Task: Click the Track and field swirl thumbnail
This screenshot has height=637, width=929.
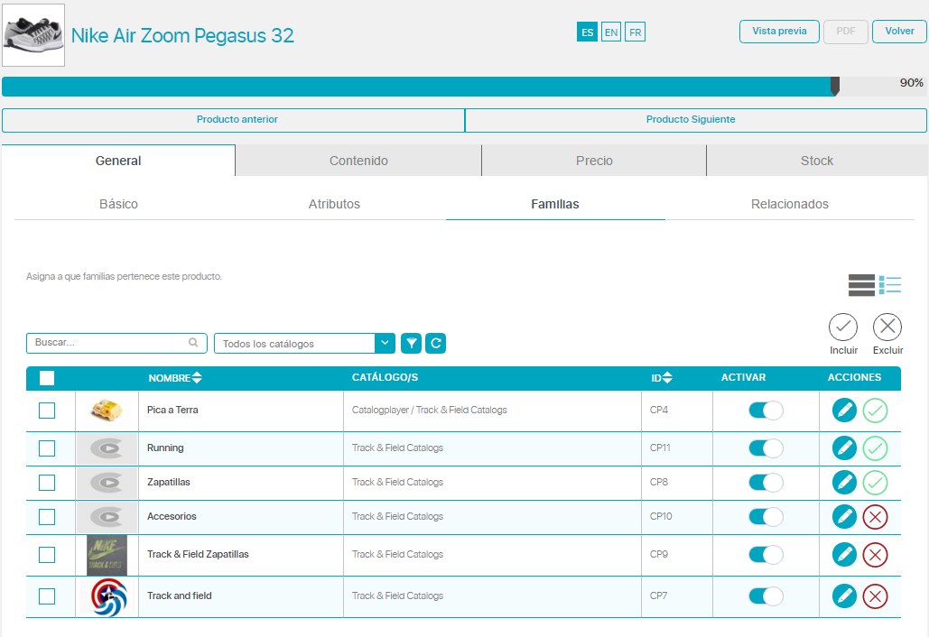Action: (109, 596)
